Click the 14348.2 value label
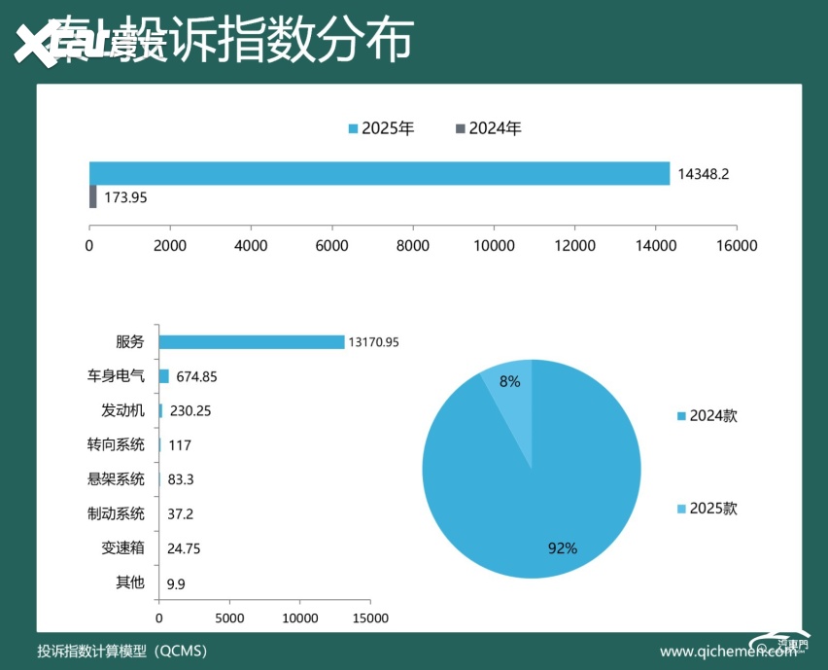Screen dimensions: 828x670 pos(705,174)
